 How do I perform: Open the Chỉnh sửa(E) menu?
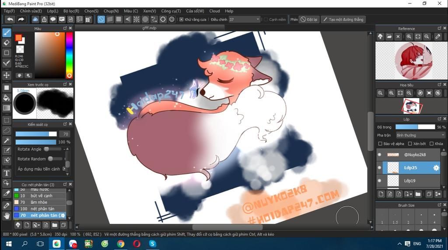tap(31, 11)
